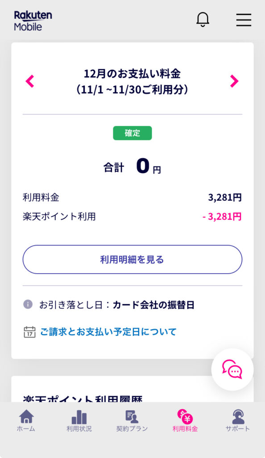Click the 合計 0円 total amount
The height and width of the screenshot is (458, 265).
132,166
